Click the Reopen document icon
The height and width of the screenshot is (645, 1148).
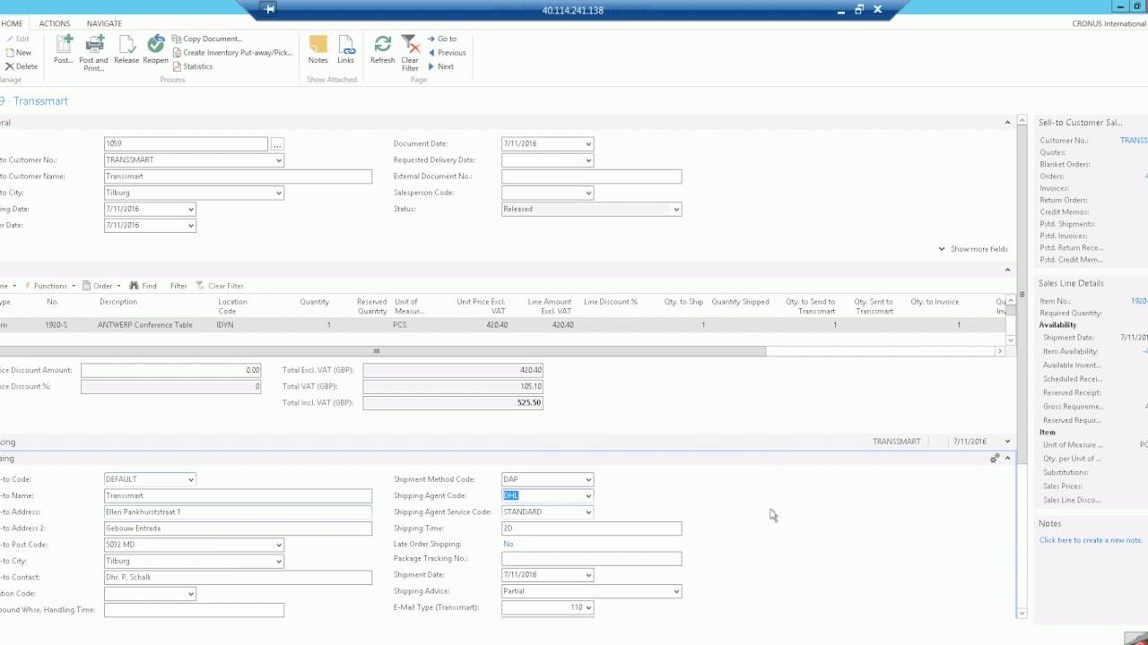click(156, 50)
